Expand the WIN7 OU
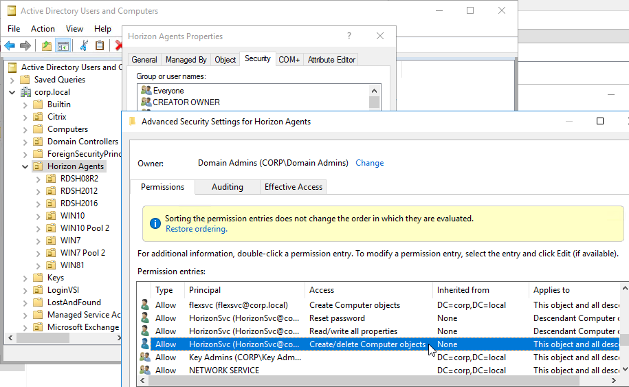This screenshot has height=387, width=629. (38, 241)
